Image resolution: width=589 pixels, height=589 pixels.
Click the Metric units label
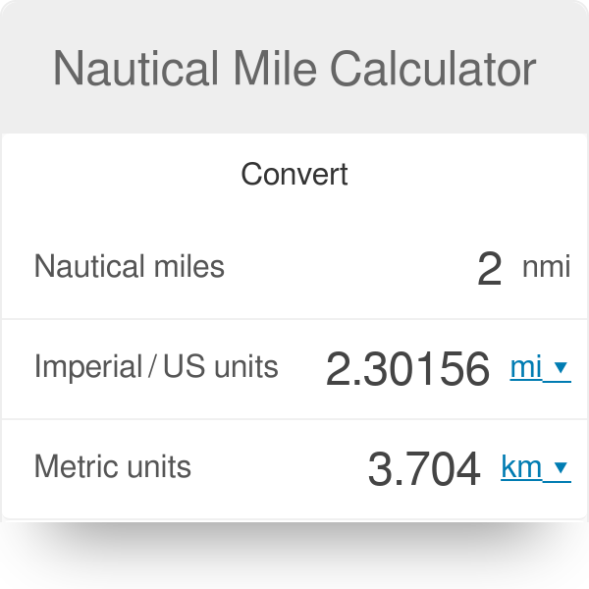pos(113,466)
